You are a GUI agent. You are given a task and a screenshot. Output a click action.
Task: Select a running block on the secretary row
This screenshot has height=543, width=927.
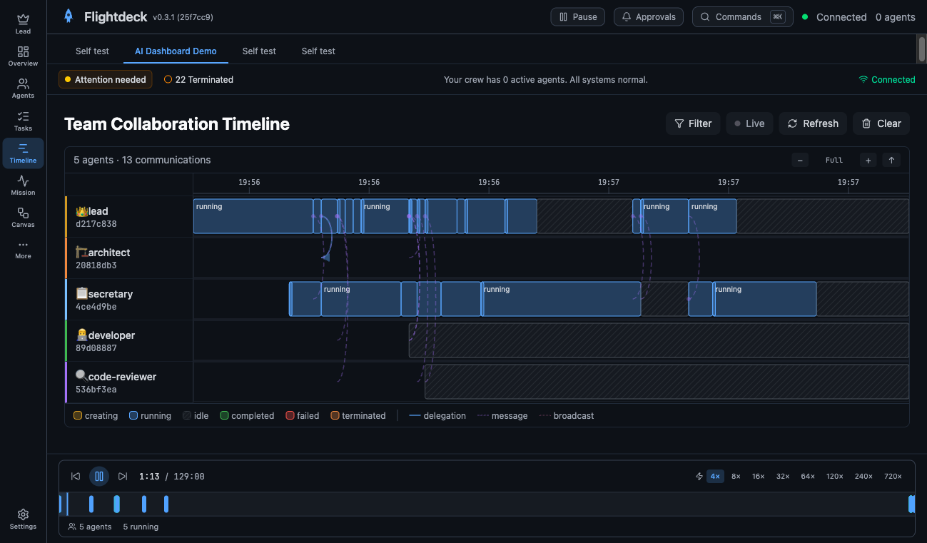361,298
